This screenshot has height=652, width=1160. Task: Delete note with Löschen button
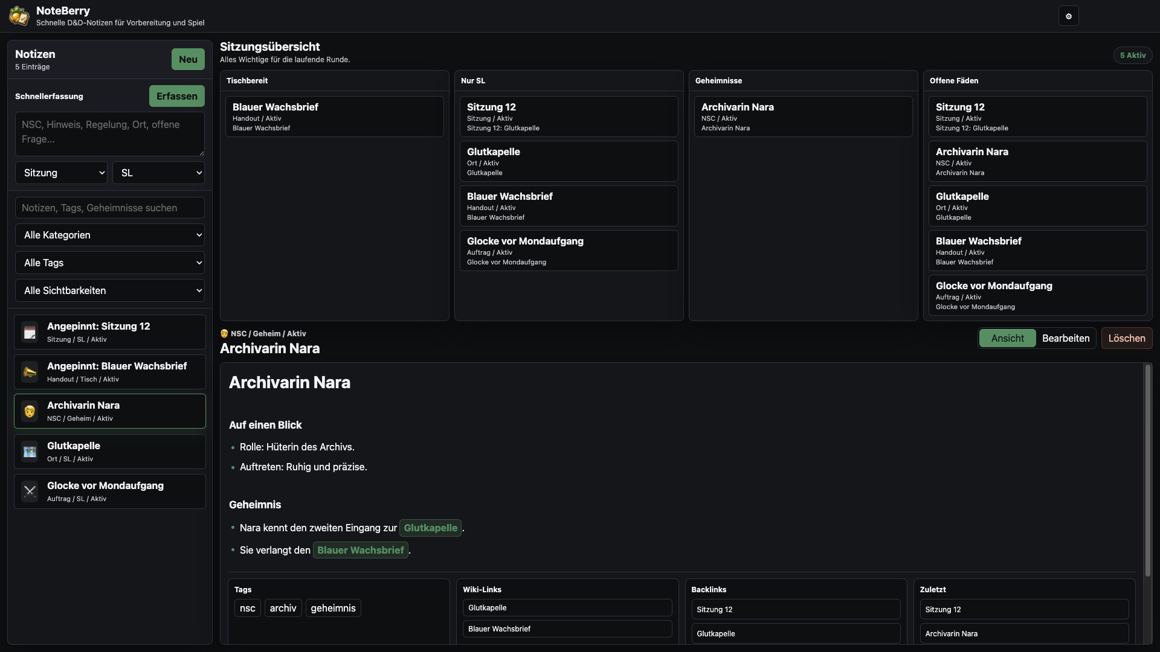click(x=1127, y=338)
